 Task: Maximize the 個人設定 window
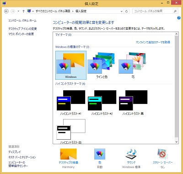click(x=168, y=3)
